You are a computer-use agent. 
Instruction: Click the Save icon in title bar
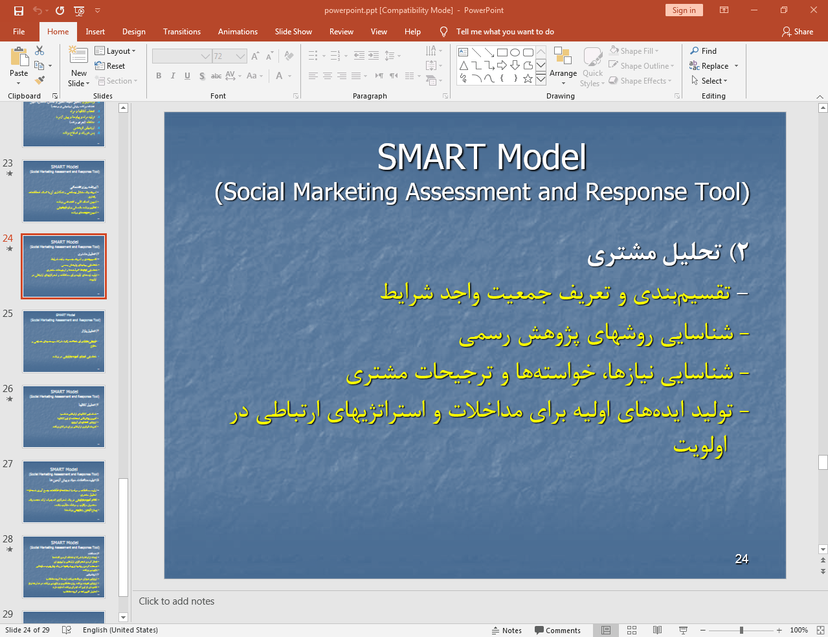[x=19, y=10]
